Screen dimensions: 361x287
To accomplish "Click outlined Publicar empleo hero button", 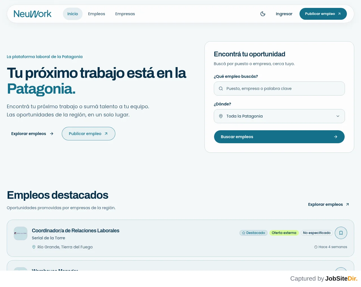I will point(89,134).
